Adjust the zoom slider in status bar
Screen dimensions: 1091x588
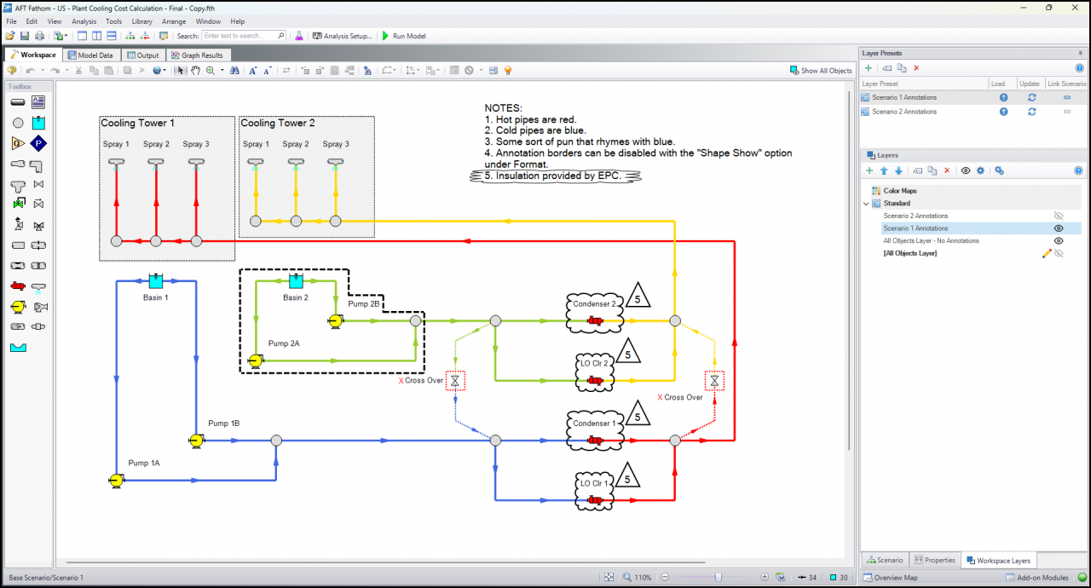[718, 578]
